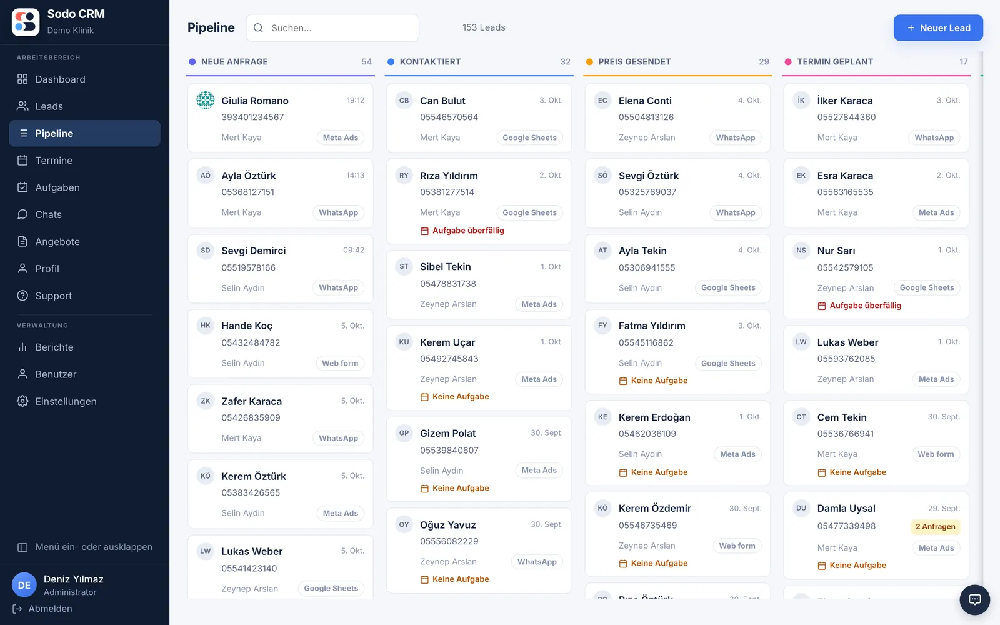Click the EC avatar on Elena Conti card

[602, 100]
